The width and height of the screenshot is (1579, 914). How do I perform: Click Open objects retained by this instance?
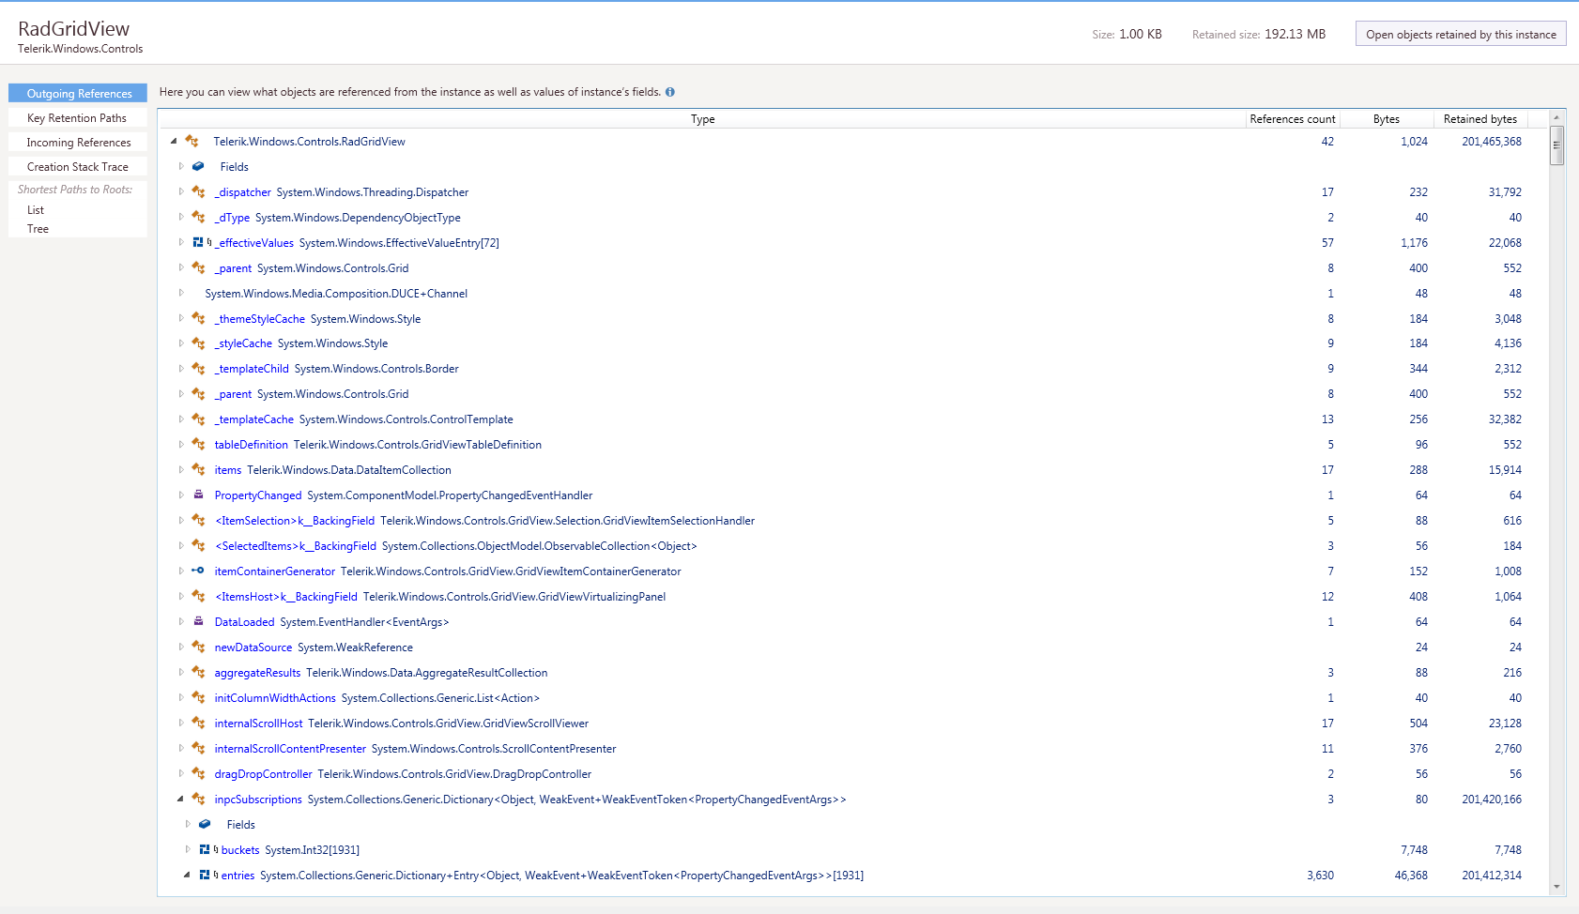point(1461,34)
